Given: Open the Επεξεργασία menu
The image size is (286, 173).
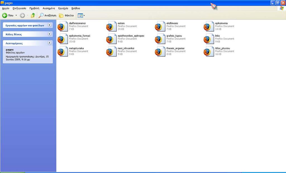Looking at the screenshot, I should click(19, 8).
